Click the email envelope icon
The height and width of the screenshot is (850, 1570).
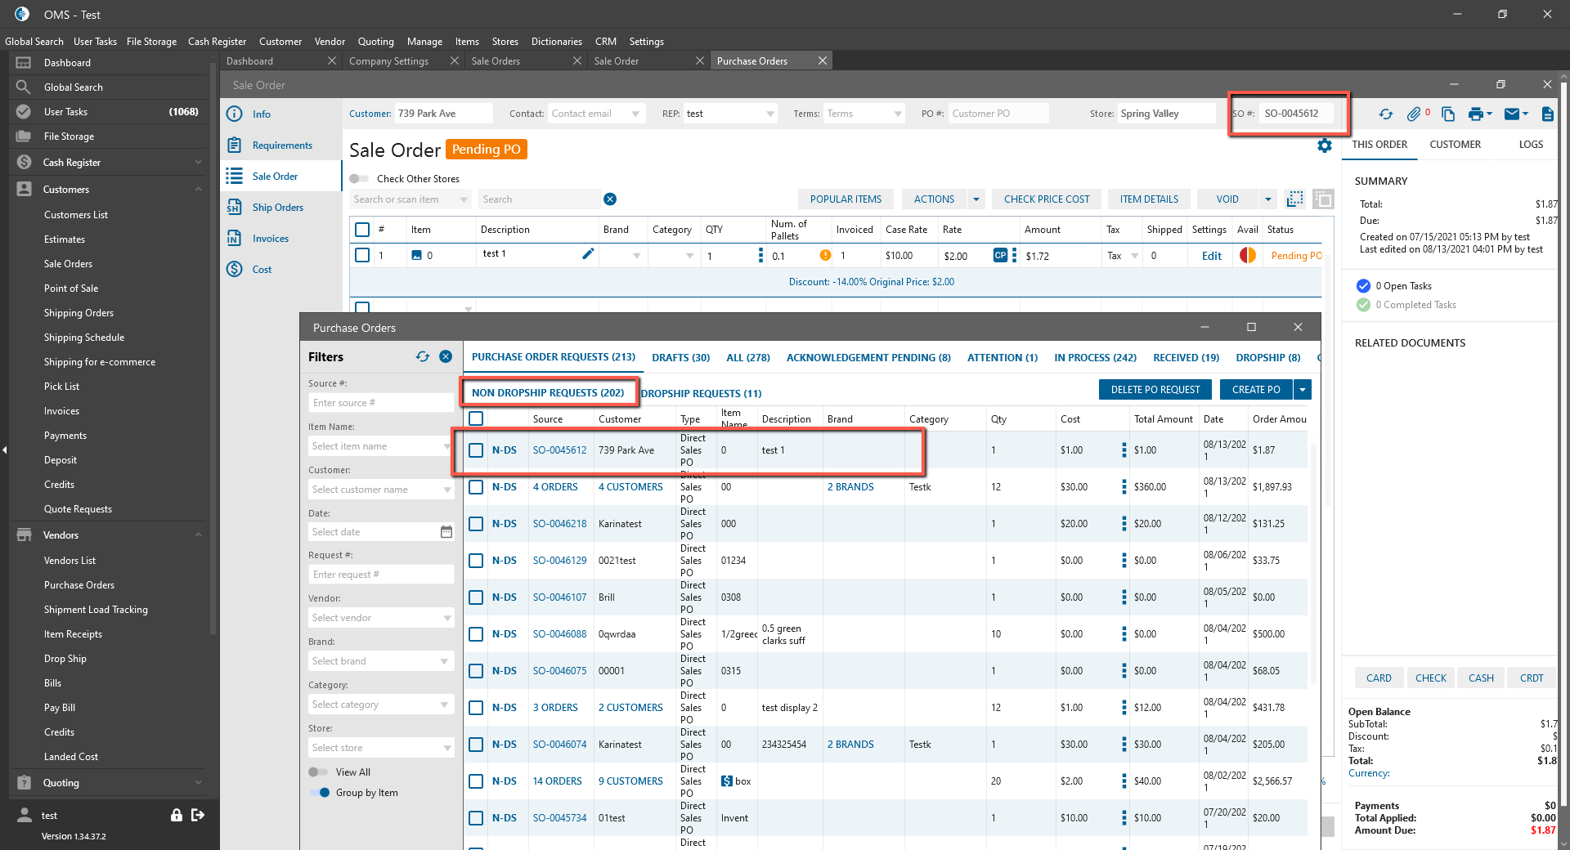point(1512,114)
